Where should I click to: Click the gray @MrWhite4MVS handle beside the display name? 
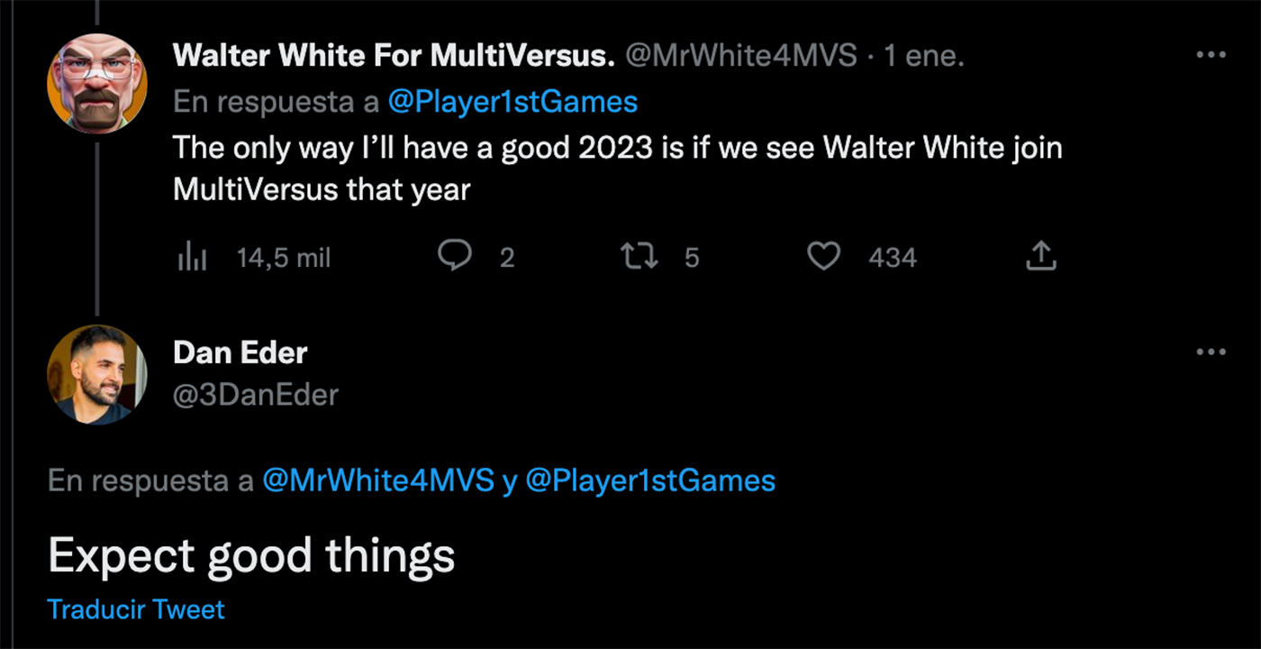pyautogui.click(x=740, y=56)
